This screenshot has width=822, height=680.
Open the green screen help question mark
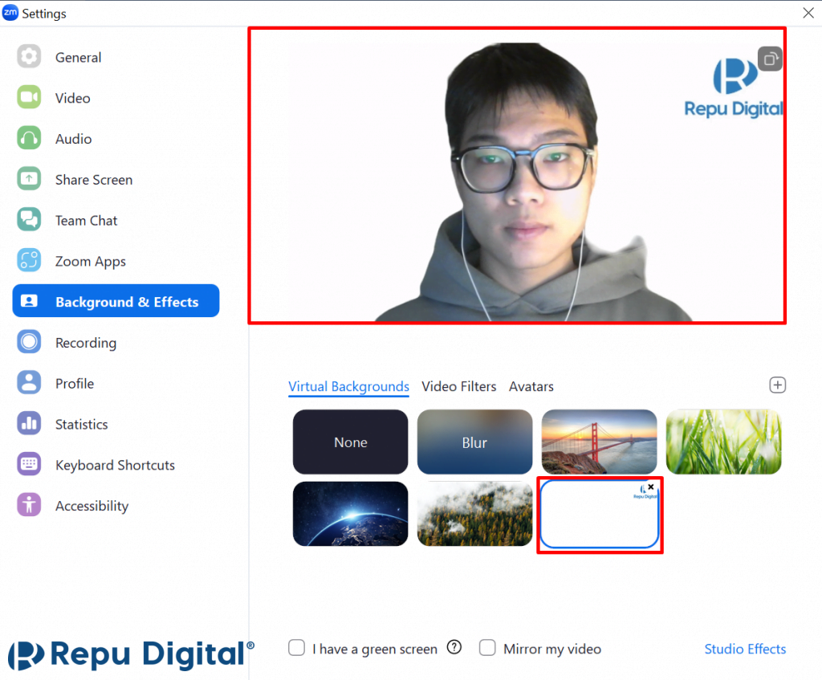[454, 648]
